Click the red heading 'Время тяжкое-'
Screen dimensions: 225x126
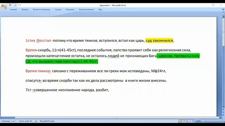click(x=38, y=71)
